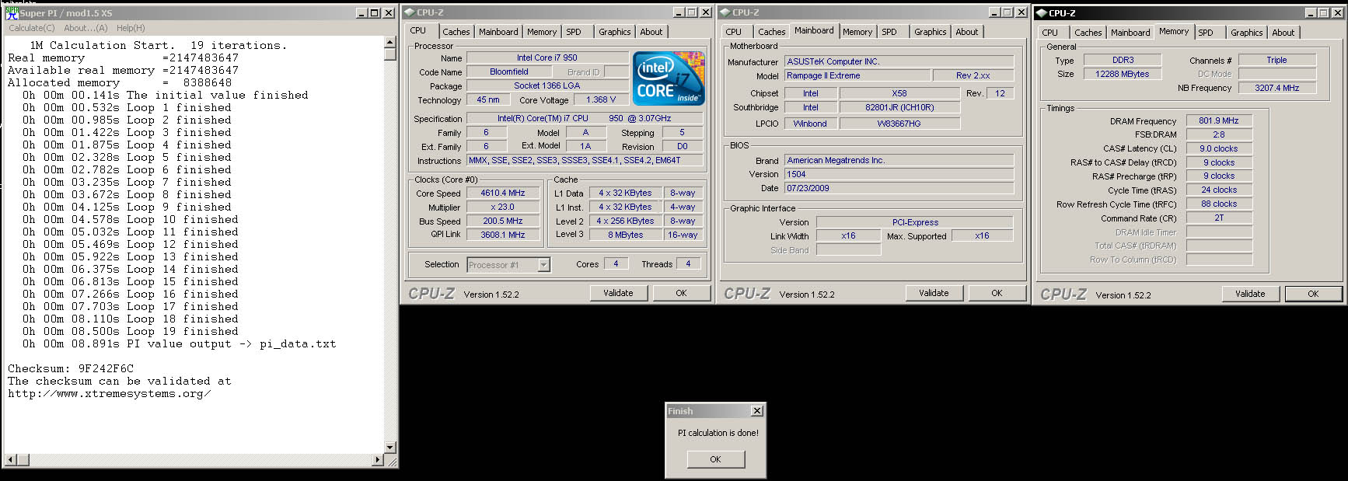Click the BIOS Date value 07/23/2009
Screen dimensions: 1348x481
pos(899,188)
